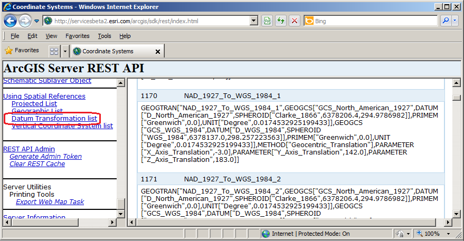Click the magnifier Search button
464x241 pixels.
coord(445,21)
